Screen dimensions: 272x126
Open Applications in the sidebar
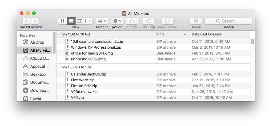(x=35, y=66)
